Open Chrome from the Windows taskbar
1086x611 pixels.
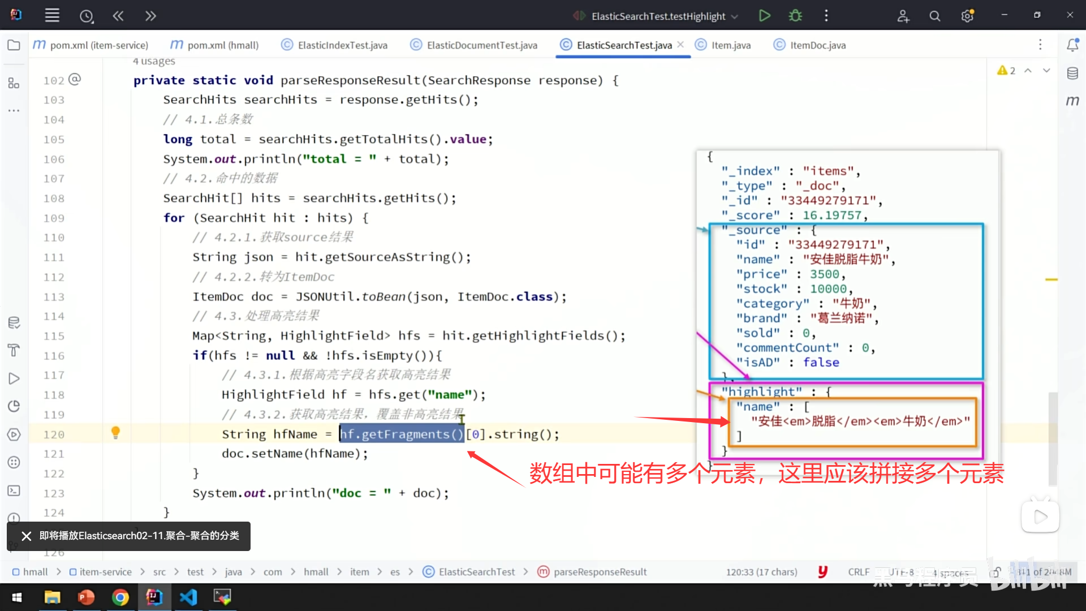coord(120,597)
